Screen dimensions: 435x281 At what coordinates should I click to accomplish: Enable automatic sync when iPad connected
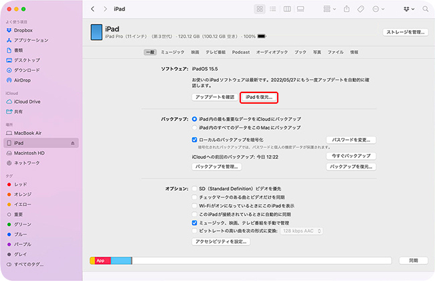pos(195,214)
